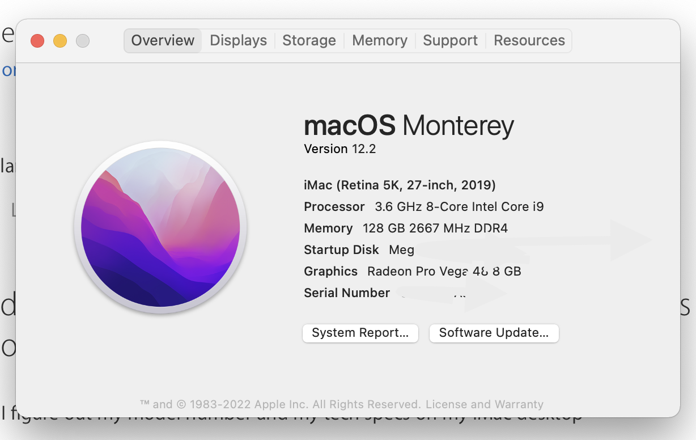The width and height of the screenshot is (696, 440).
Task: Show the Resources tab
Action: [529, 41]
